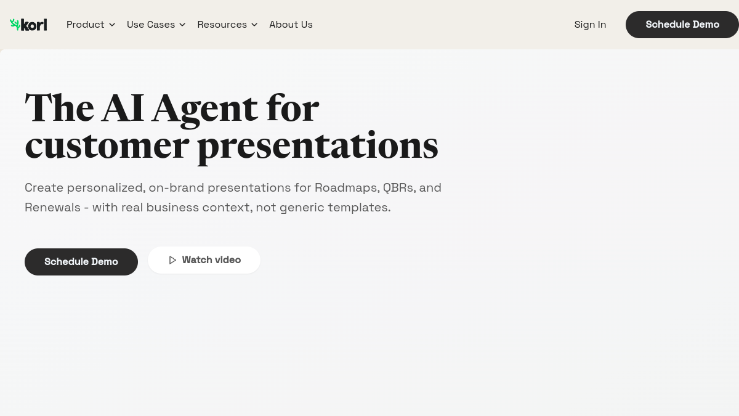739x416 pixels.
Task: Expand the Product menu chevron
Action: pyautogui.click(x=112, y=25)
